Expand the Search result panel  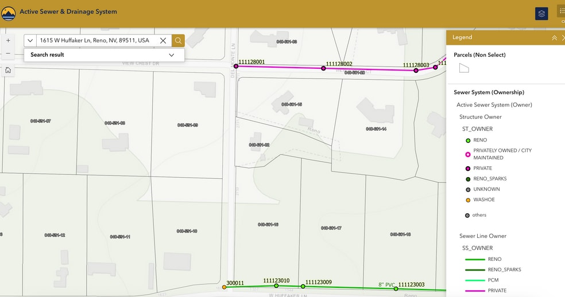point(172,54)
